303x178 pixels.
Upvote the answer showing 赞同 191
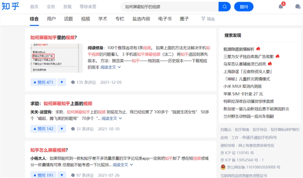(x=43, y=175)
